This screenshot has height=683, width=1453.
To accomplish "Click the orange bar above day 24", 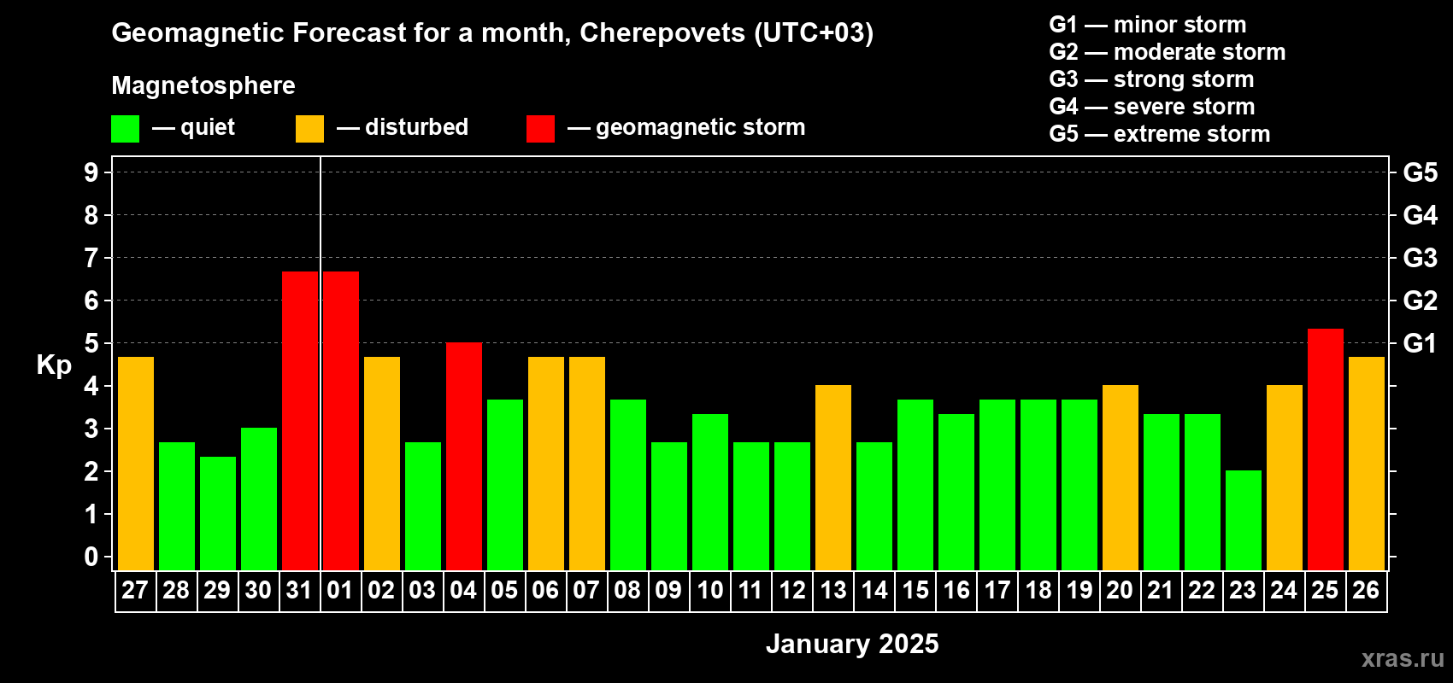I will [x=1285, y=478].
